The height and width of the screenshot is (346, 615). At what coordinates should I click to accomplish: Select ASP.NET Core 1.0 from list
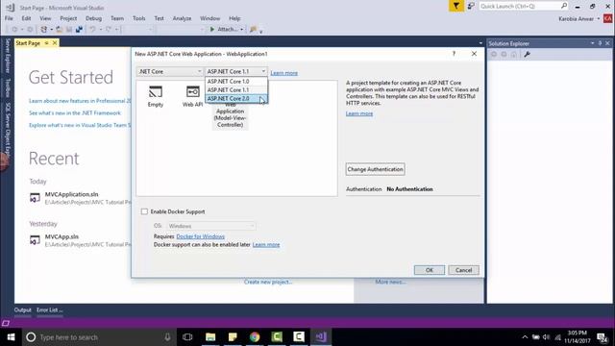point(236,81)
